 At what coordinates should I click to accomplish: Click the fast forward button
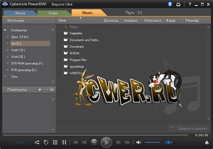point(127,142)
